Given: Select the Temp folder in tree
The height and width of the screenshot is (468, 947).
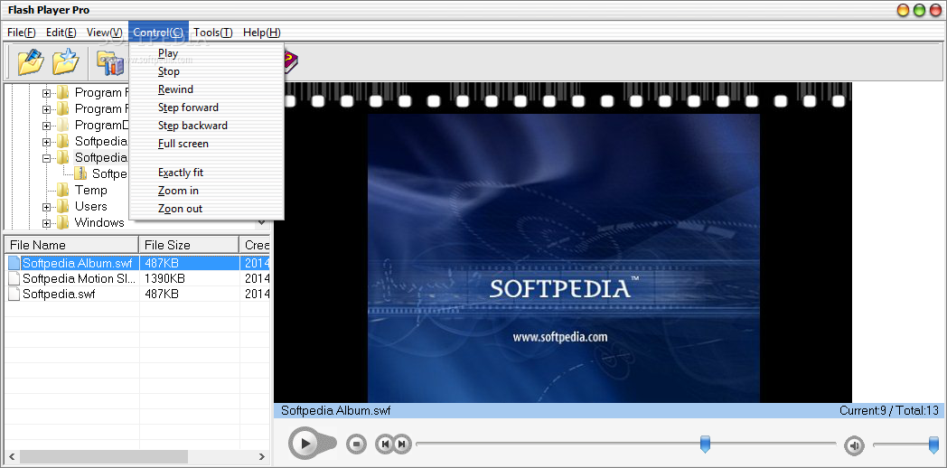Looking at the screenshot, I should pyautogui.click(x=90, y=191).
